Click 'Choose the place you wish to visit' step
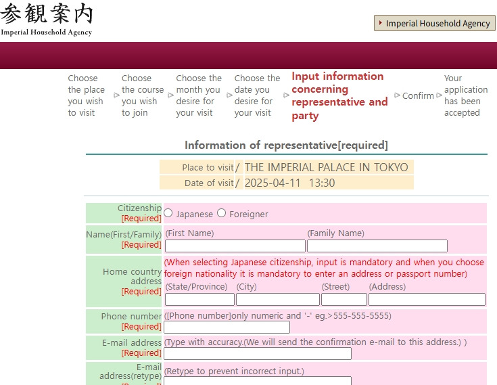The width and height of the screenshot is (497, 385). pos(87,95)
